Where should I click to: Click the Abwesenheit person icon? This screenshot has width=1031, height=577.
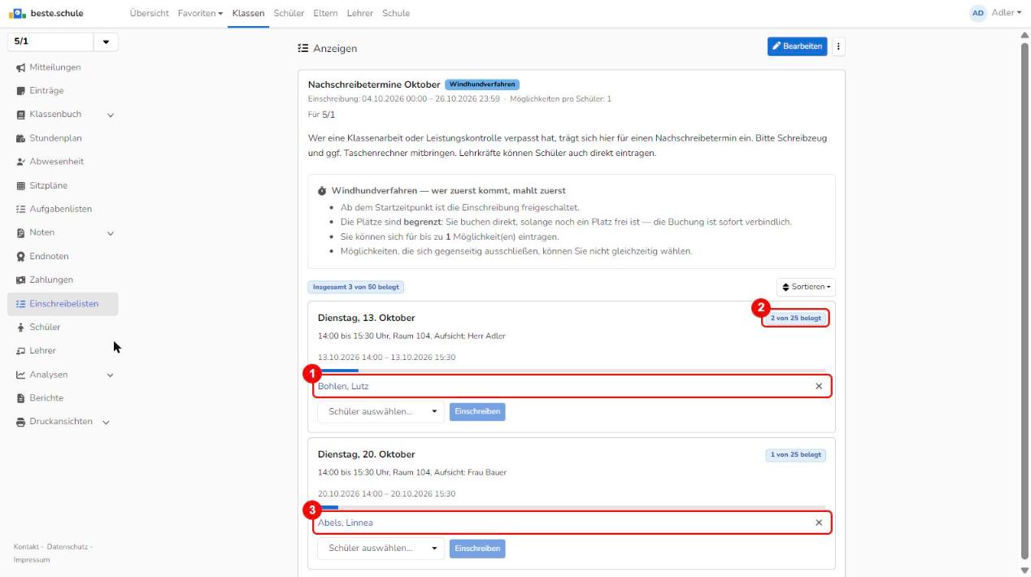point(20,162)
